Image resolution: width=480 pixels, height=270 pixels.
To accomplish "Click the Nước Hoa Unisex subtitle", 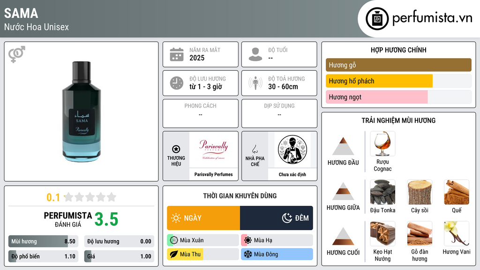I will pyautogui.click(x=37, y=27).
